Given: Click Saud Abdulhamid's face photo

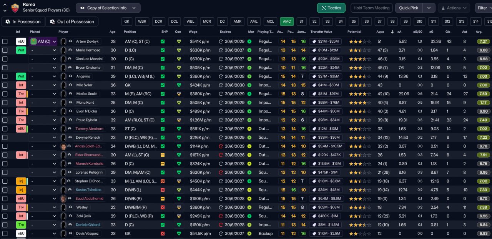Looking at the screenshot, I should [x=64, y=199].
